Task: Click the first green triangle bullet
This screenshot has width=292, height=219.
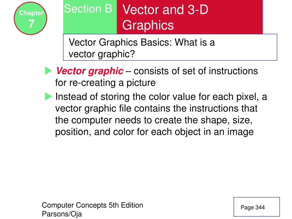Action: (48, 71)
